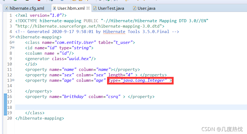Click the "brithday" property name value
This screenshot has height=134, width=247.
point(74,96)
